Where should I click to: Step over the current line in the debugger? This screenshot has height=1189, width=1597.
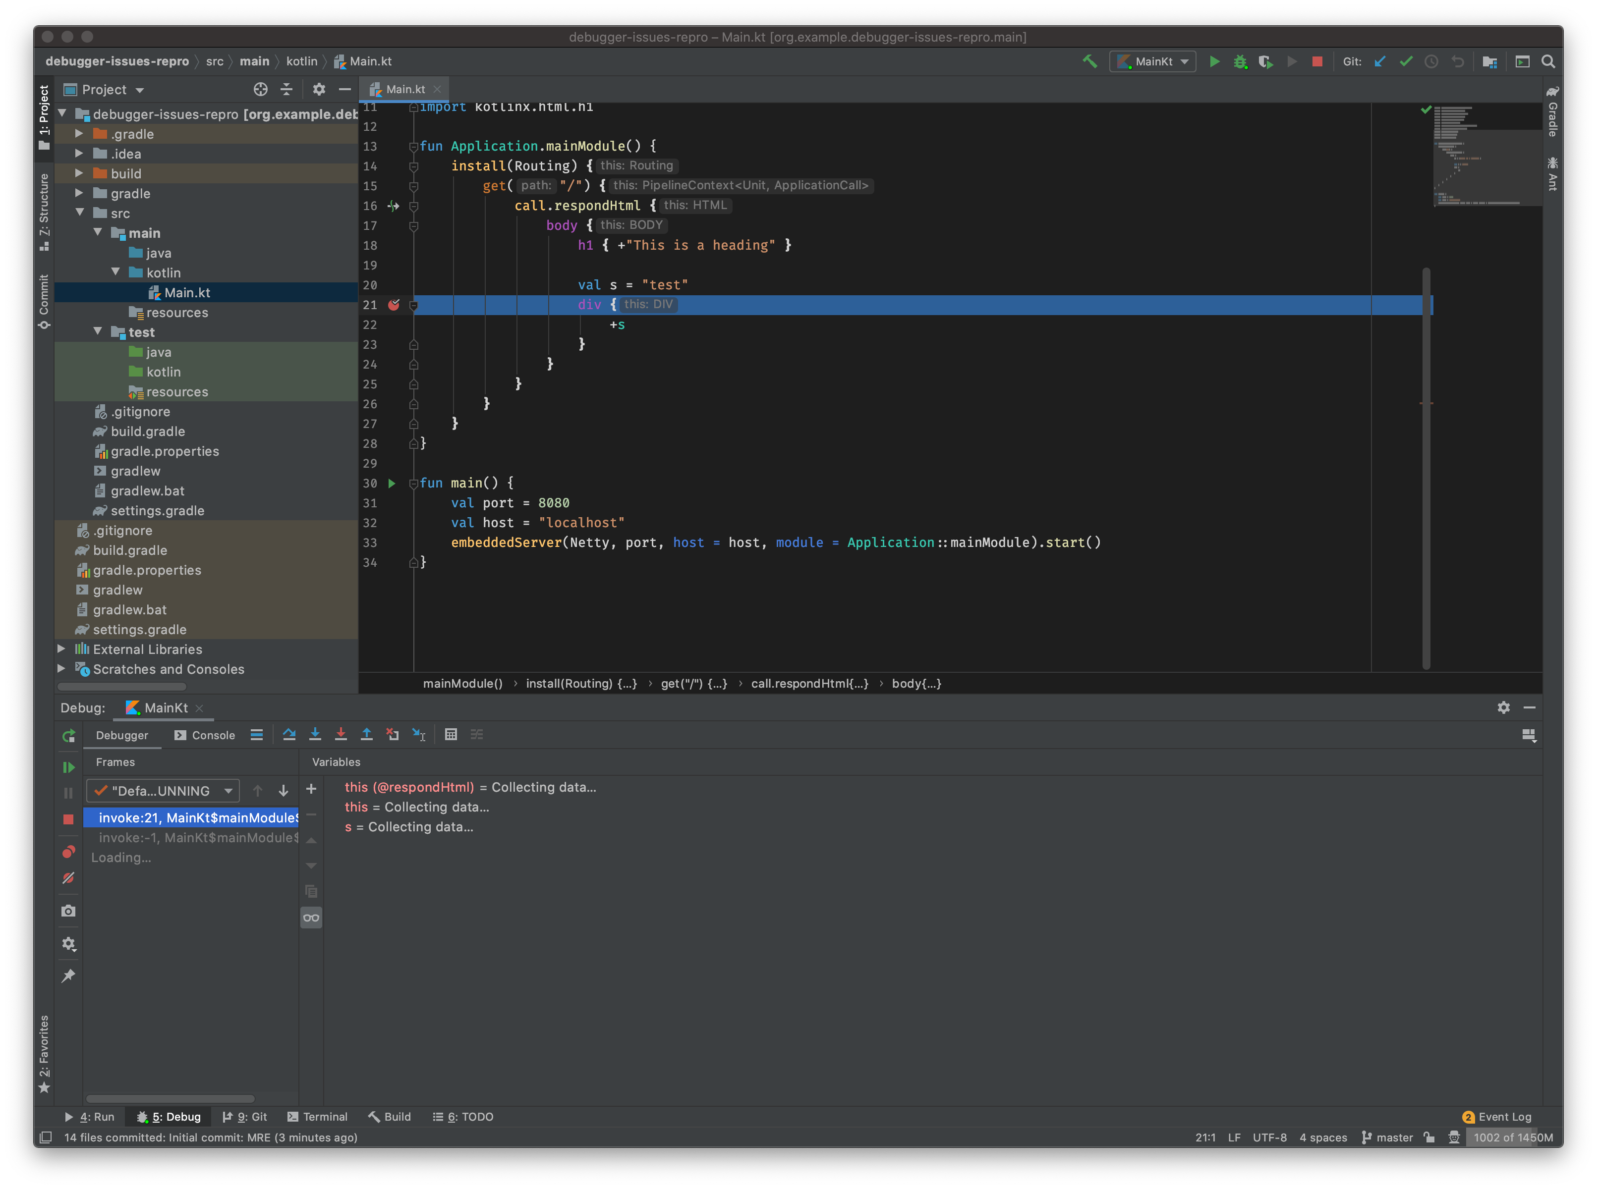(x=289, y=734)
